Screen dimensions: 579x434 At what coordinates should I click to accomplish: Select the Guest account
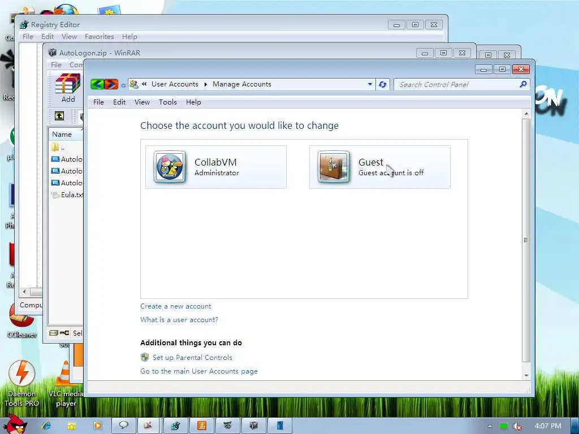coord(380,167)
